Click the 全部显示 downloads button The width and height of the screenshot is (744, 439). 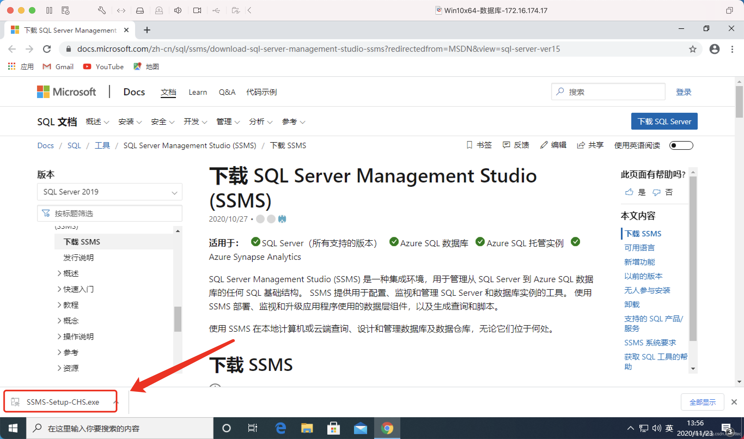coord(702,402)
